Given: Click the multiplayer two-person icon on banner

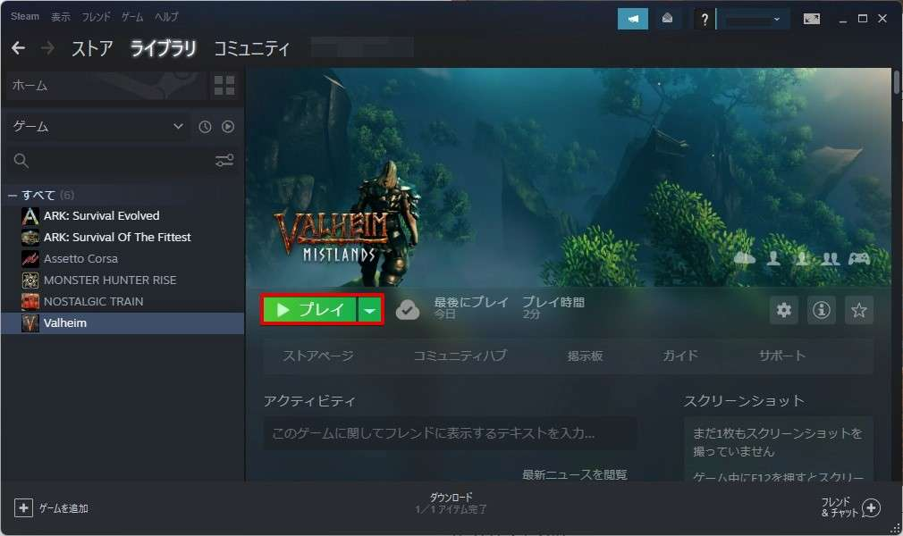Looking at the screenshot, I should (x=830, y=258).
